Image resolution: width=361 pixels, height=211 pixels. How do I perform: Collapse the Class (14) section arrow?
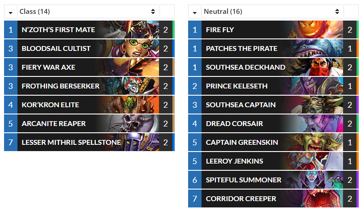11,13
